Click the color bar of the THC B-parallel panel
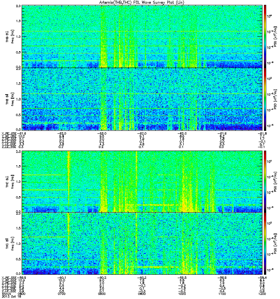 (x=265, y=244)
